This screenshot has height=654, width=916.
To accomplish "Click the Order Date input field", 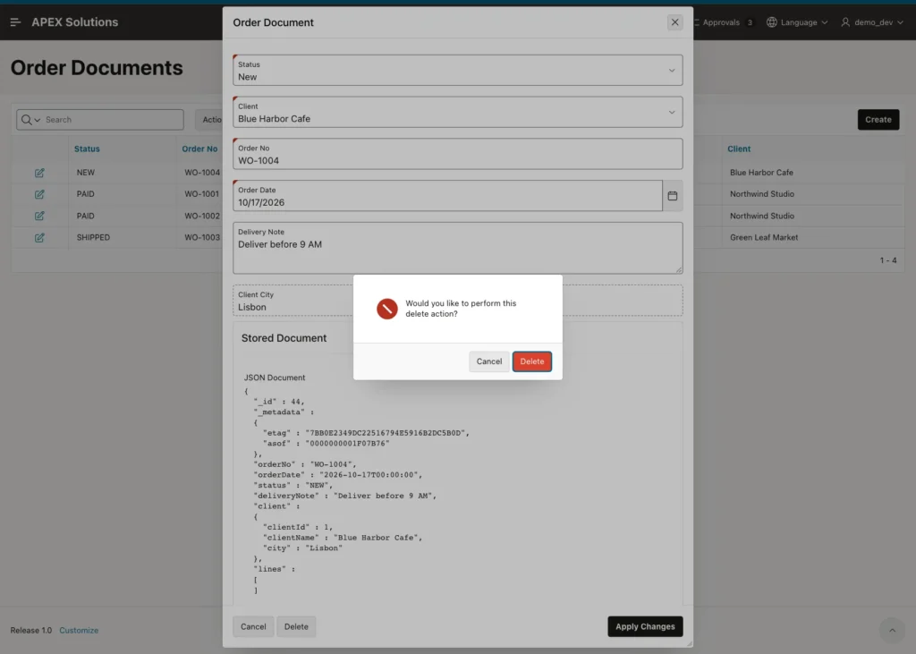I will [x=447, y=196].
